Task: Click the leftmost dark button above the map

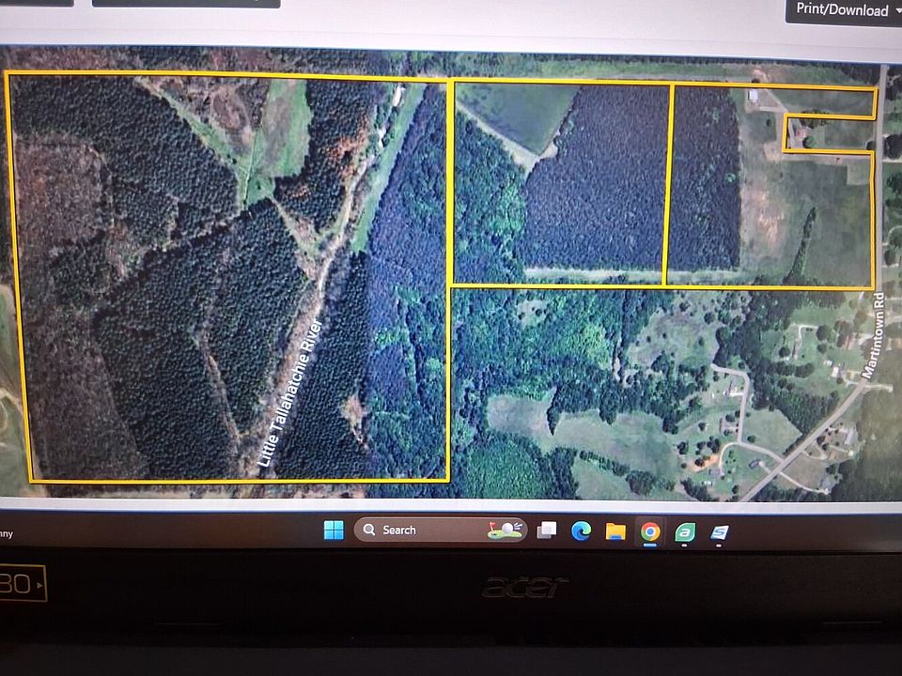Action: 36,3
